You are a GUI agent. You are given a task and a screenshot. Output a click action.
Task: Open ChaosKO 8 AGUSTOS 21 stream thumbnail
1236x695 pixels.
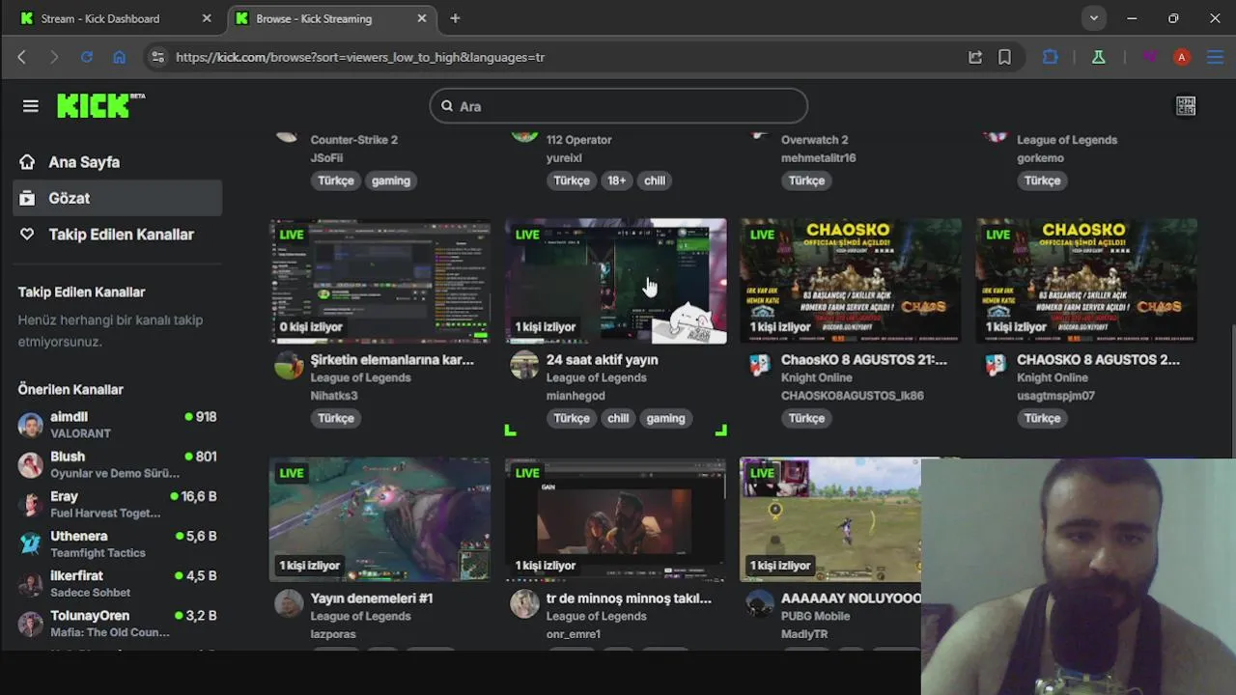tap(851, 281)
